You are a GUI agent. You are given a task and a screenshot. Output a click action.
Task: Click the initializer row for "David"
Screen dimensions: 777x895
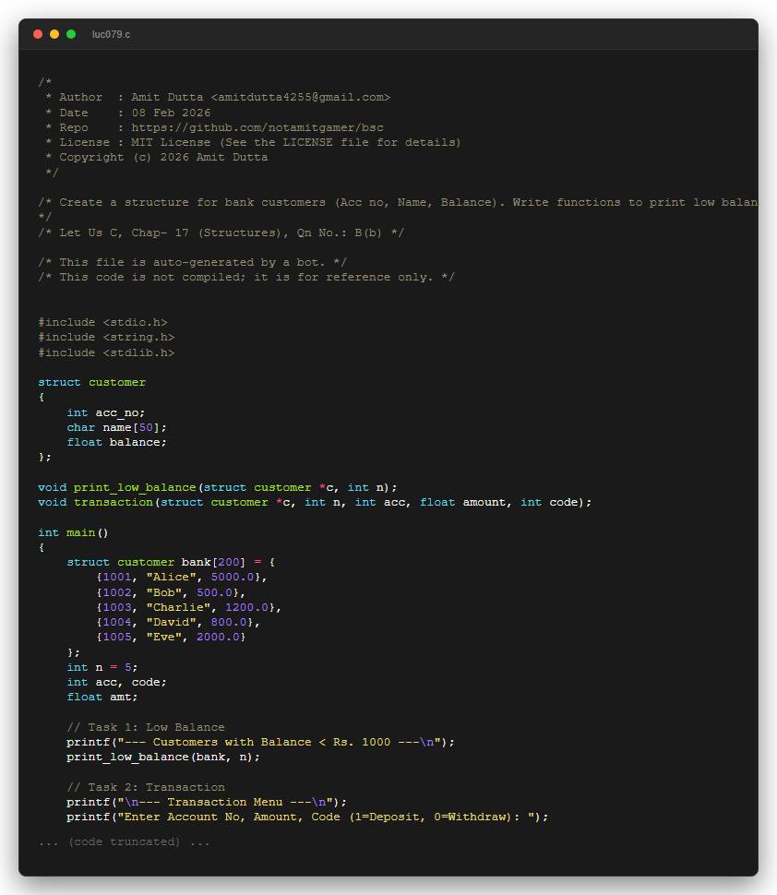tap(178, 622)
